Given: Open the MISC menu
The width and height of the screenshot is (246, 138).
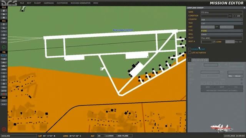Looking at the screenshot, I should click(x=96, y=3).
